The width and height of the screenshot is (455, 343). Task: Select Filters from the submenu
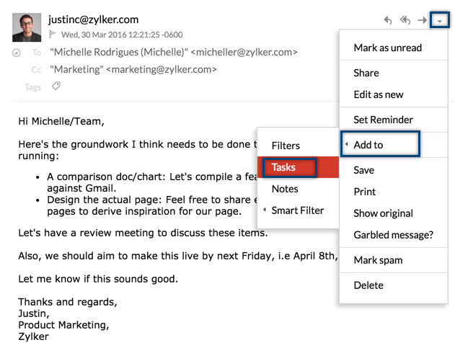tap(286, 146)
